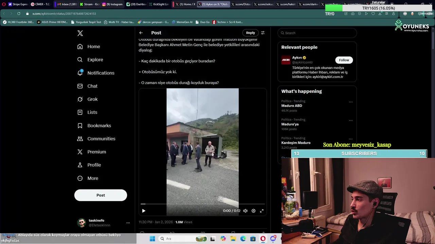The image size is (435, 244).
Task: Open Notifications in the sidebar
Action: (96, 73)
